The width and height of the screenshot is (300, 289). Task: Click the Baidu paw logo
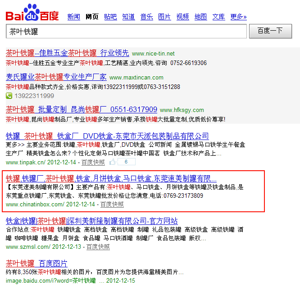pyautogui.click(x=32, y=13)
